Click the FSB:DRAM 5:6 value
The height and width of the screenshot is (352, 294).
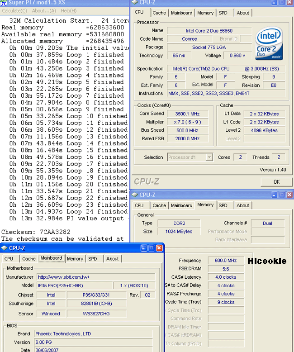point(226,269)
